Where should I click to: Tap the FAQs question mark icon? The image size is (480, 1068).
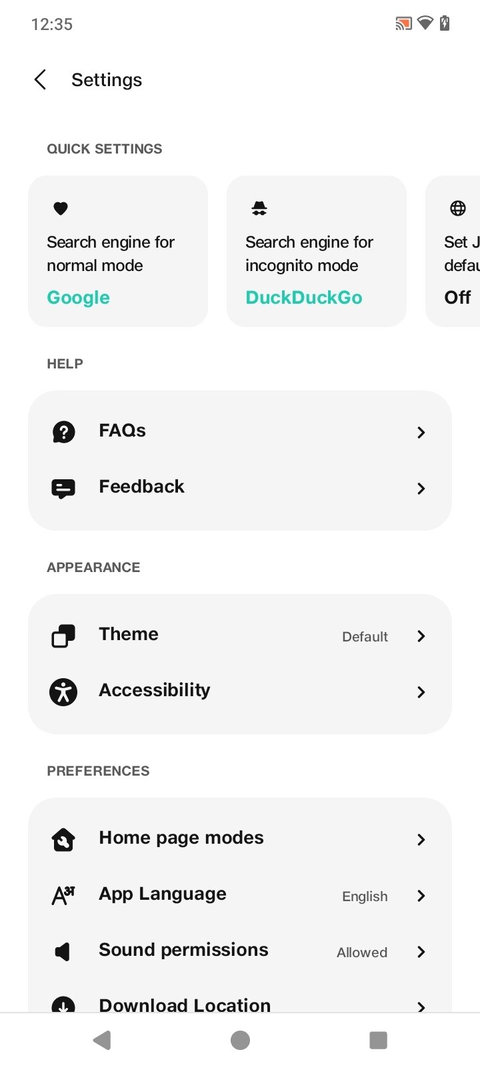[63, 432]
